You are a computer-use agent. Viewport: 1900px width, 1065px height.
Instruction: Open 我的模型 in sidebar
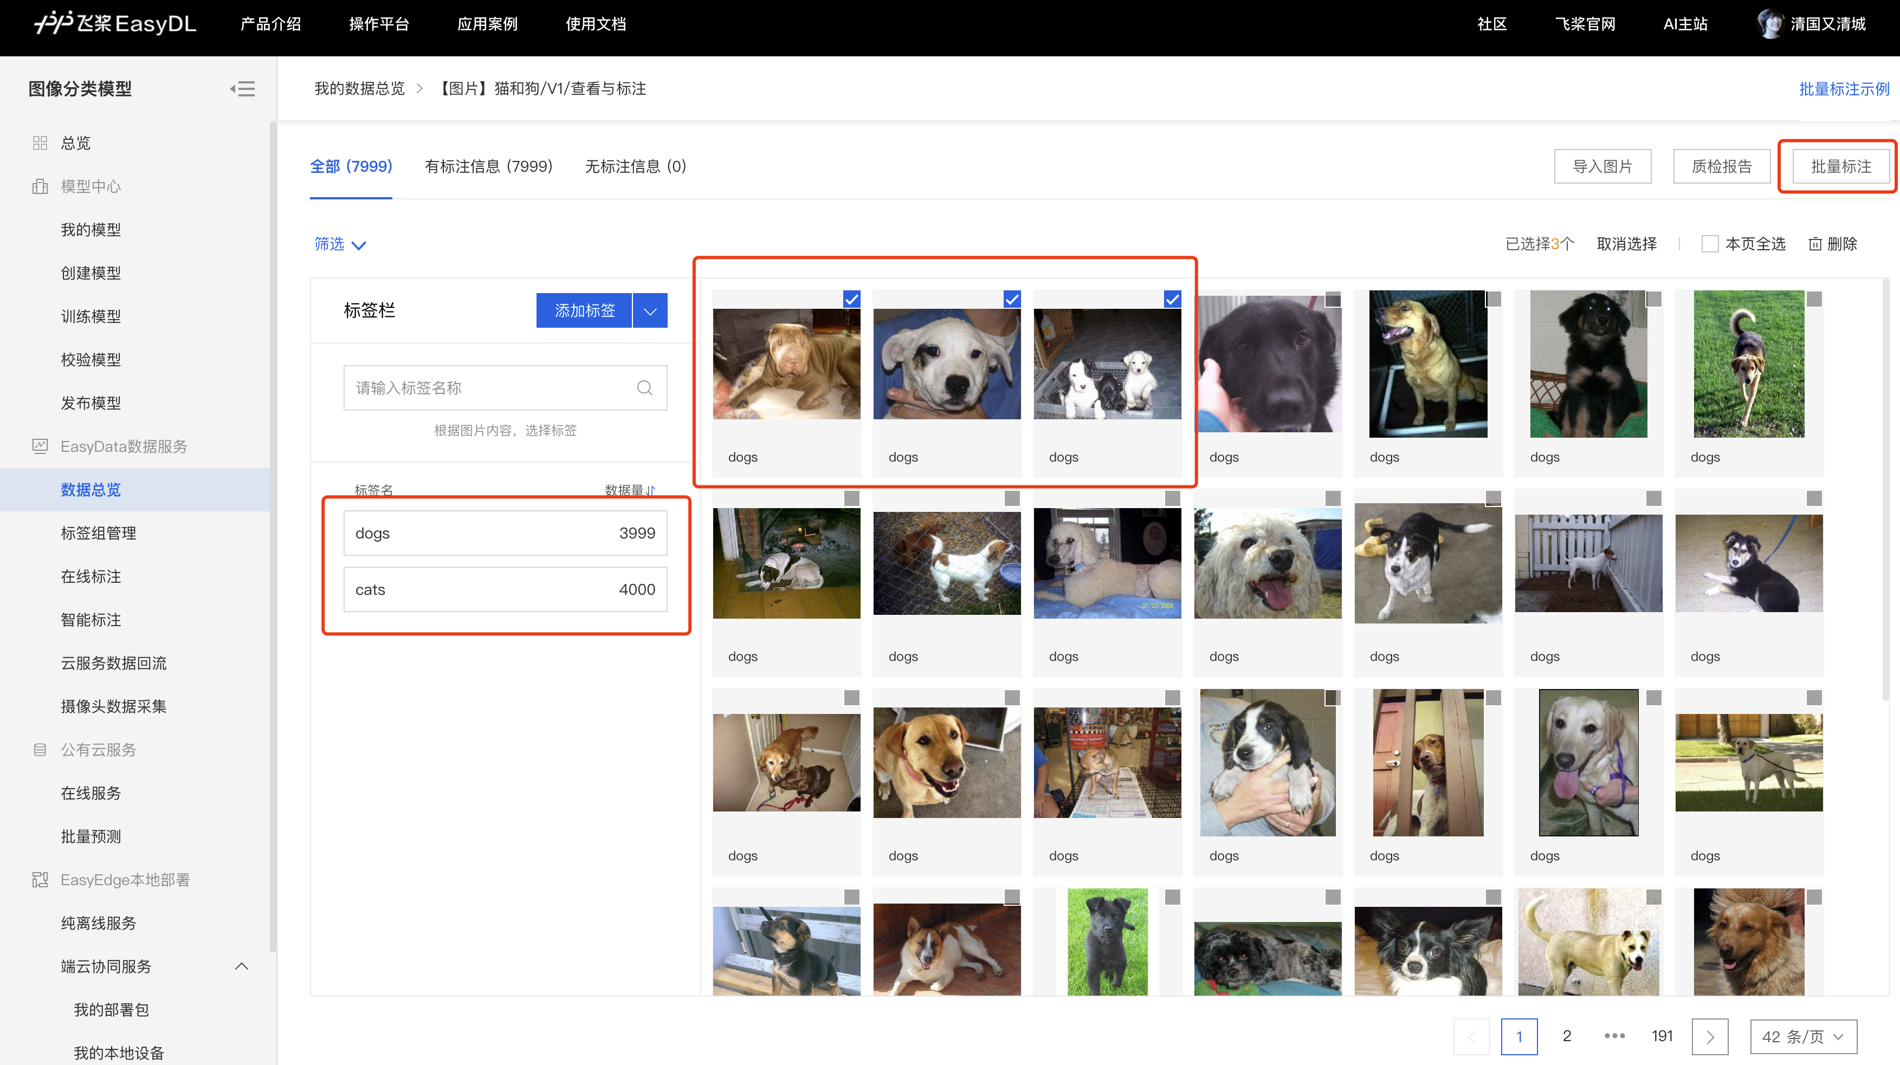(x=91, y=229)
